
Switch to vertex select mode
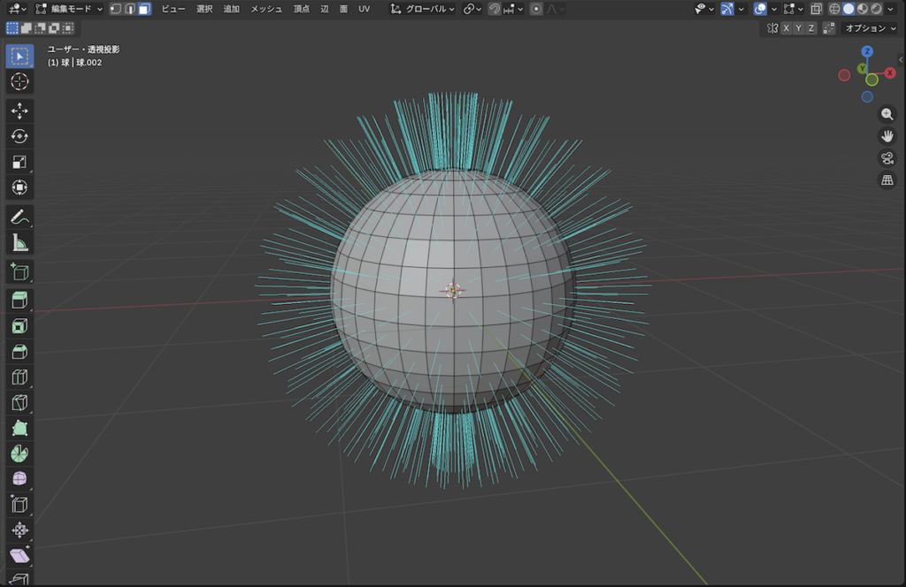pos(116,9)
